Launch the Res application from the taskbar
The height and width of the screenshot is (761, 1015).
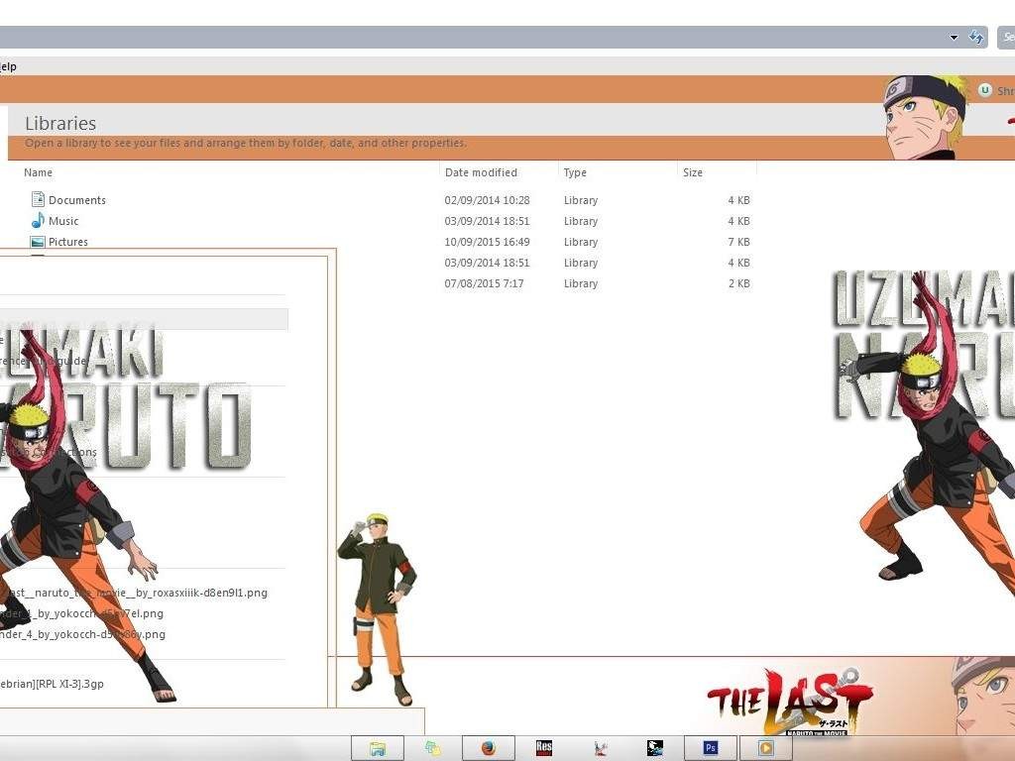543,748
